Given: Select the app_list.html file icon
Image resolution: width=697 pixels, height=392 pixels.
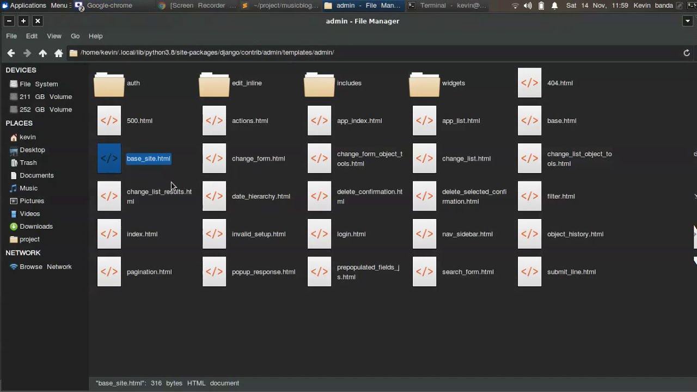Looking at the screenshot, I should coord(424,121).
